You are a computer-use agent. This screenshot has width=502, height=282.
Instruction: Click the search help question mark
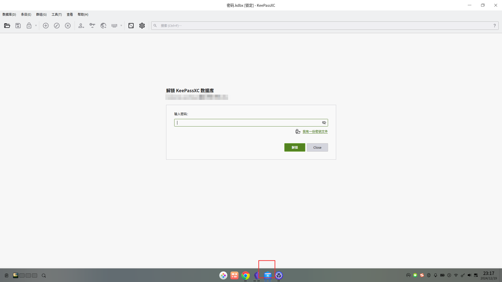(494, 26)
